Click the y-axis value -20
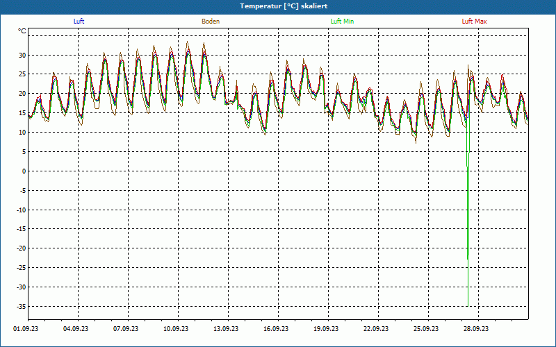 (22, 248)
